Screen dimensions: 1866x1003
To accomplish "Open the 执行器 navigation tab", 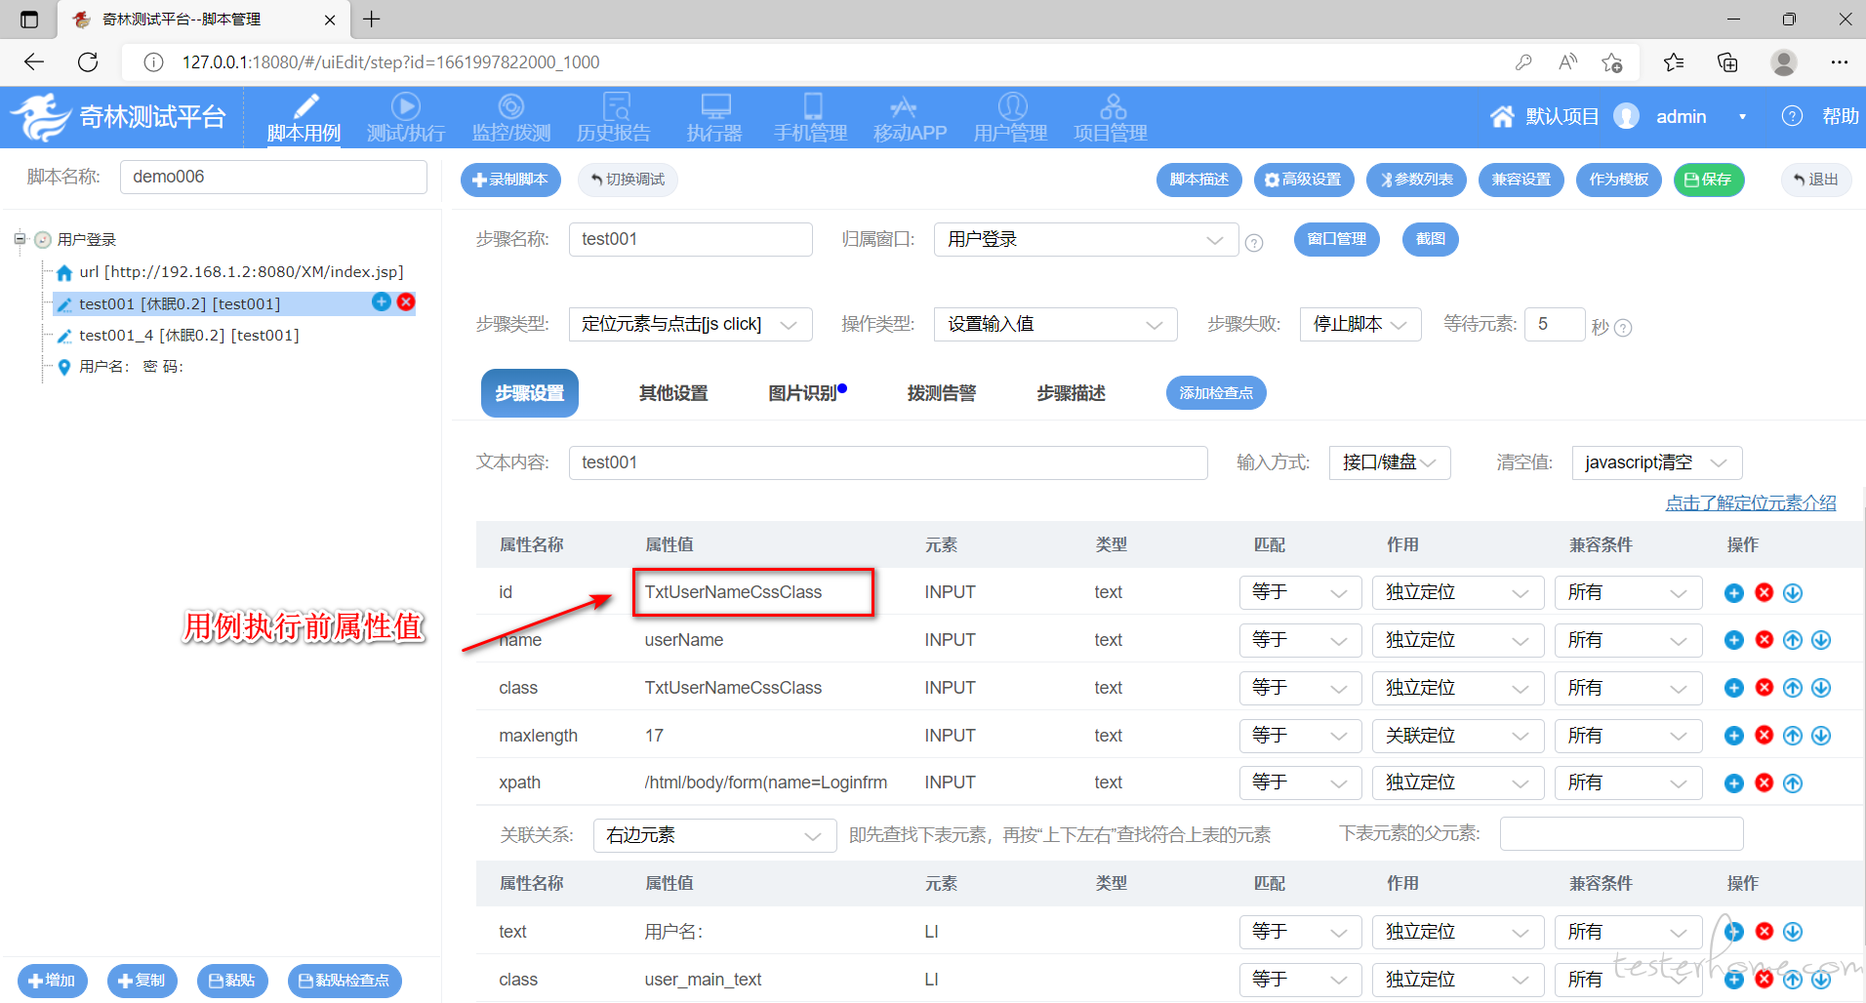I will [714, 118].
